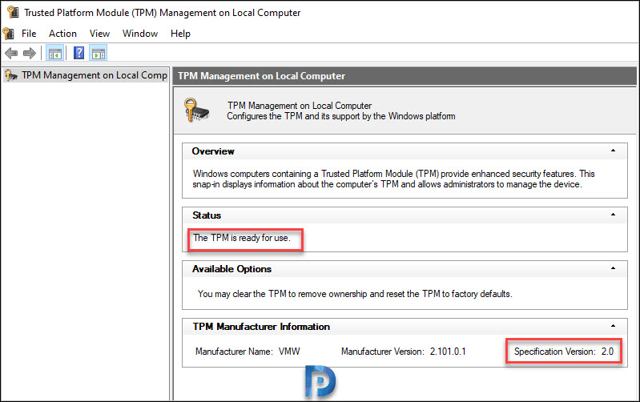Select TPM Management on Local Computer tree node
This screenshot has height=402, width=640.
pos(86,75)
